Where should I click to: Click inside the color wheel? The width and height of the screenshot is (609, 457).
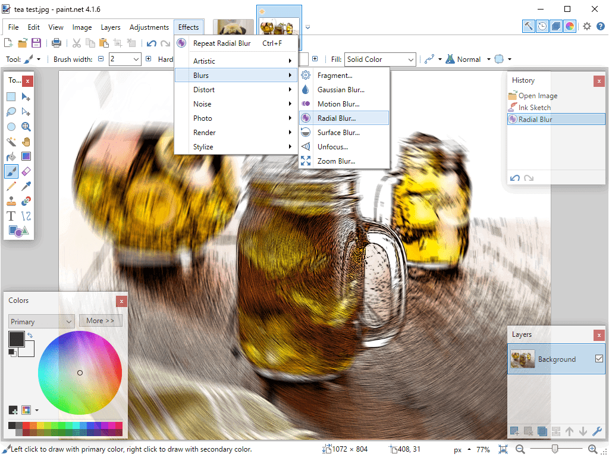[x=80, y=373]
